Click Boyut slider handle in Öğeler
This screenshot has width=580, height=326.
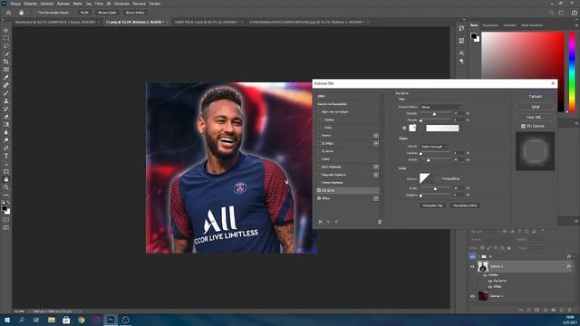429,160
